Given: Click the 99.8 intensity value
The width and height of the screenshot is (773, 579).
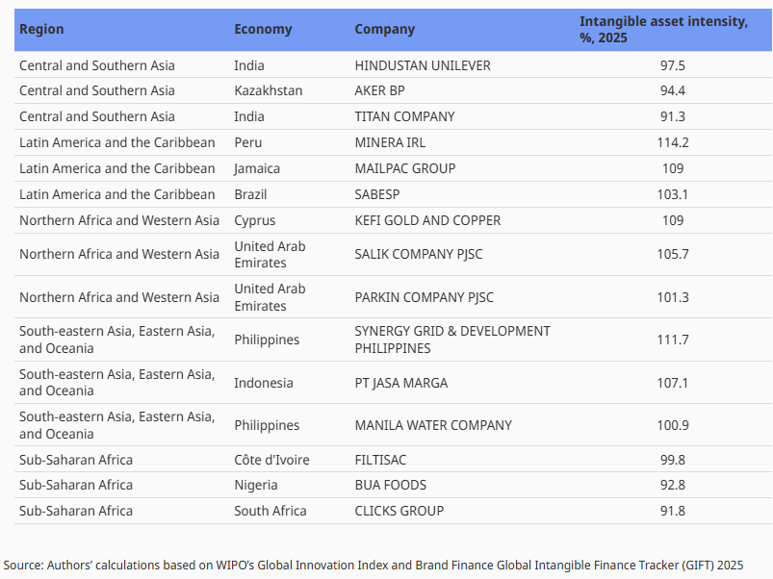Looking at the screenshot, I should pyautogui.click(x=673, y=460).
